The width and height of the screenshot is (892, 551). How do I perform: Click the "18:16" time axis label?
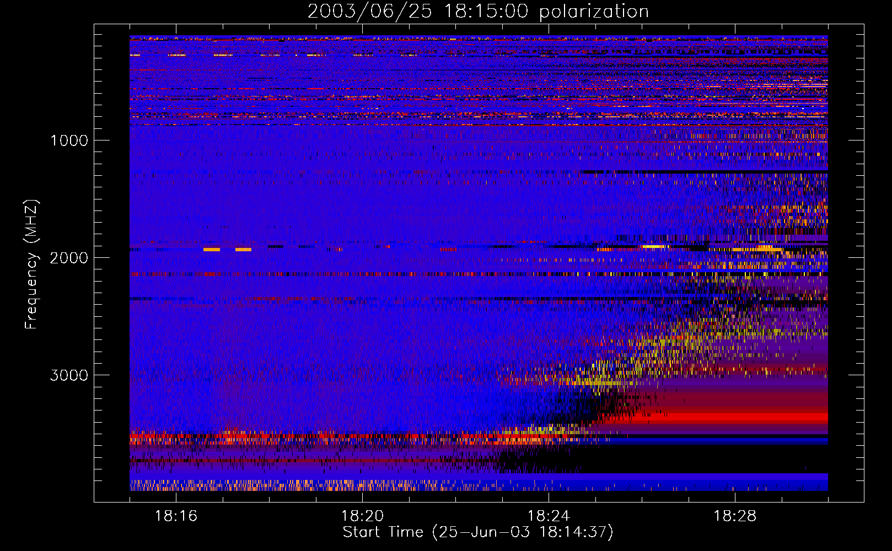(x=176, y=516)
